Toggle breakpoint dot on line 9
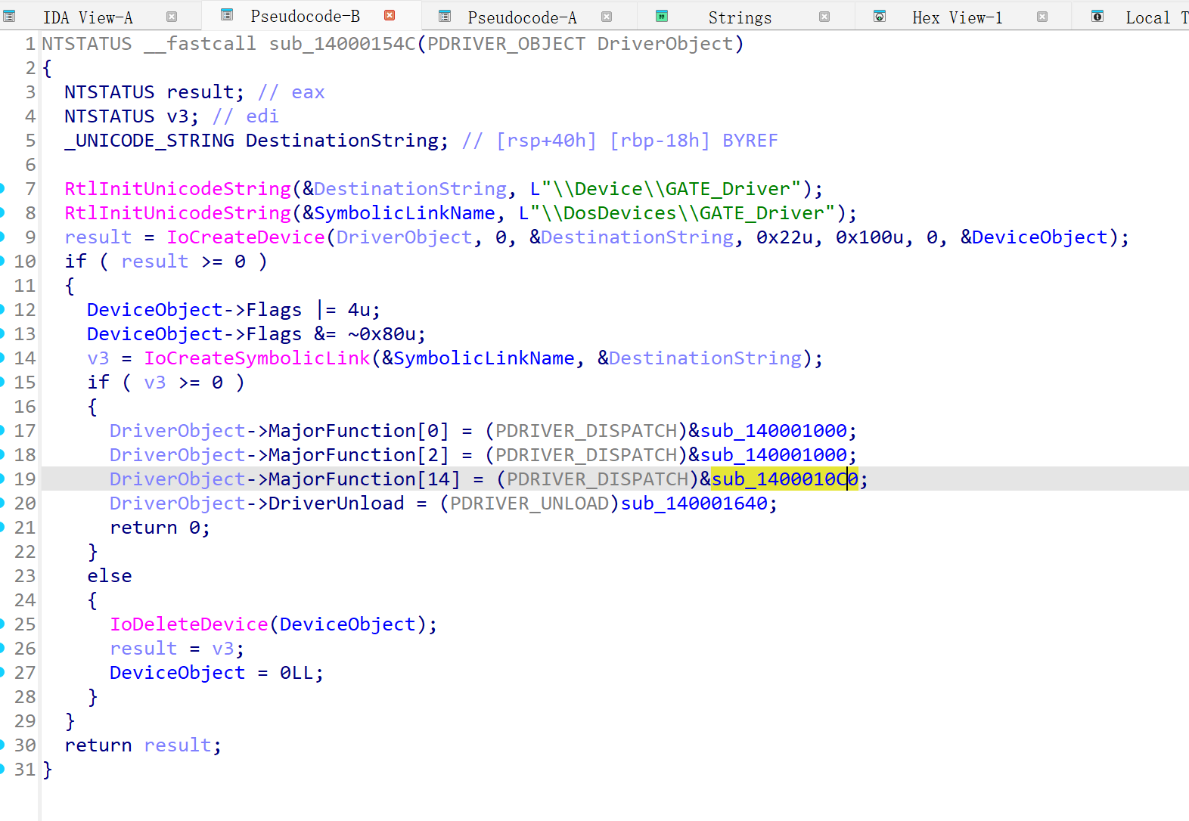The image size is (1189, 821). tap(2, 237)
